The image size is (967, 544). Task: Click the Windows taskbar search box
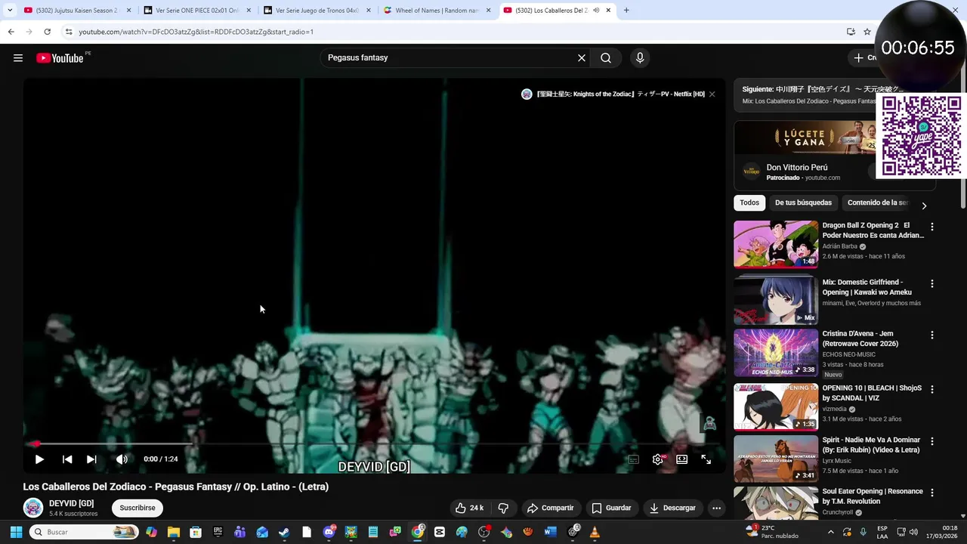(85, 532)
